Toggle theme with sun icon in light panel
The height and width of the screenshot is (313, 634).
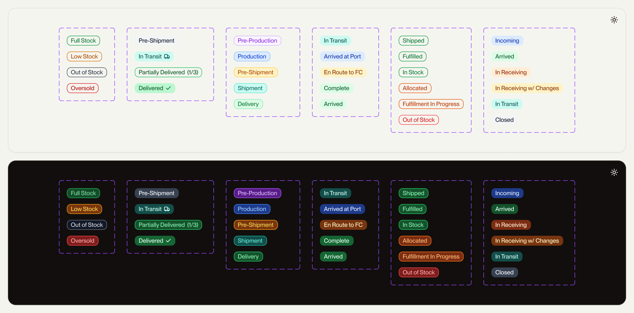614,20
